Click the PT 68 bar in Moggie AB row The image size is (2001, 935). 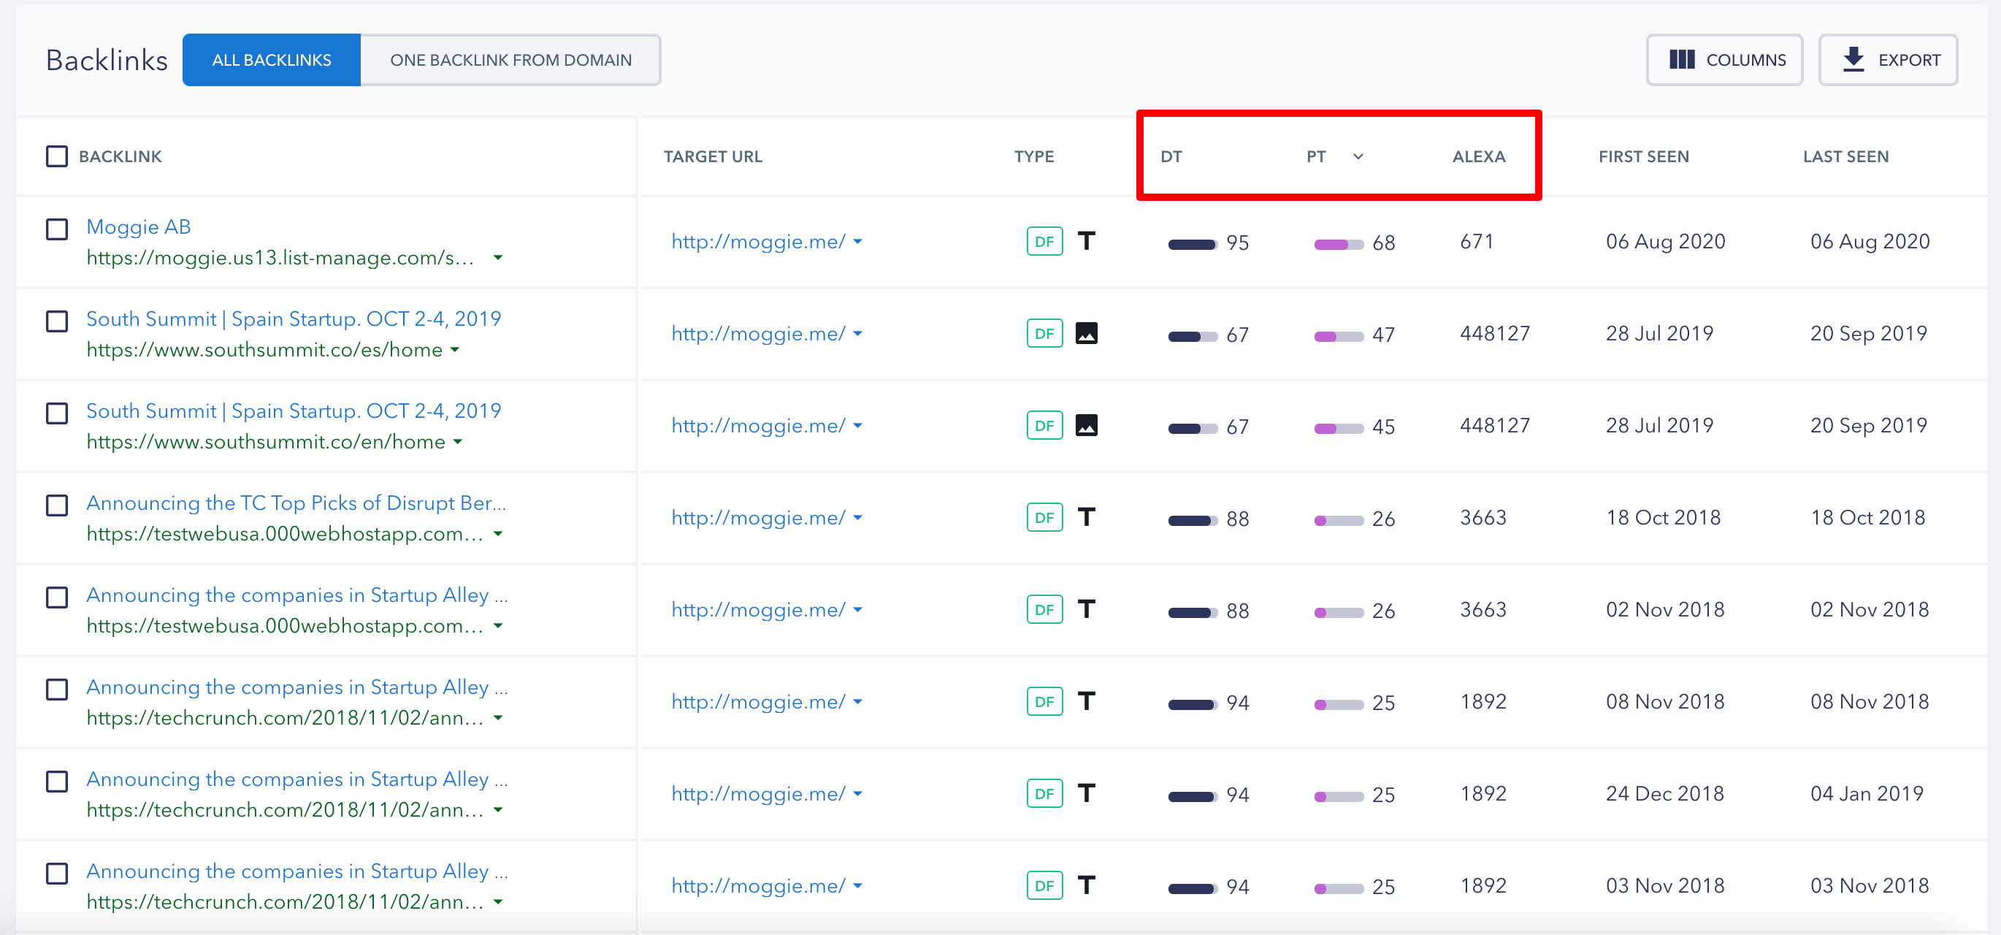[1339, 245]
